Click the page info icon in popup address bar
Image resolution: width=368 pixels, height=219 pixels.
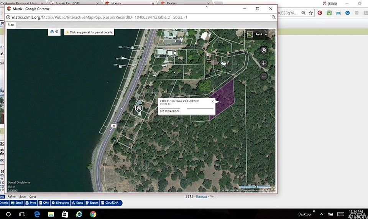pos(8,17)
